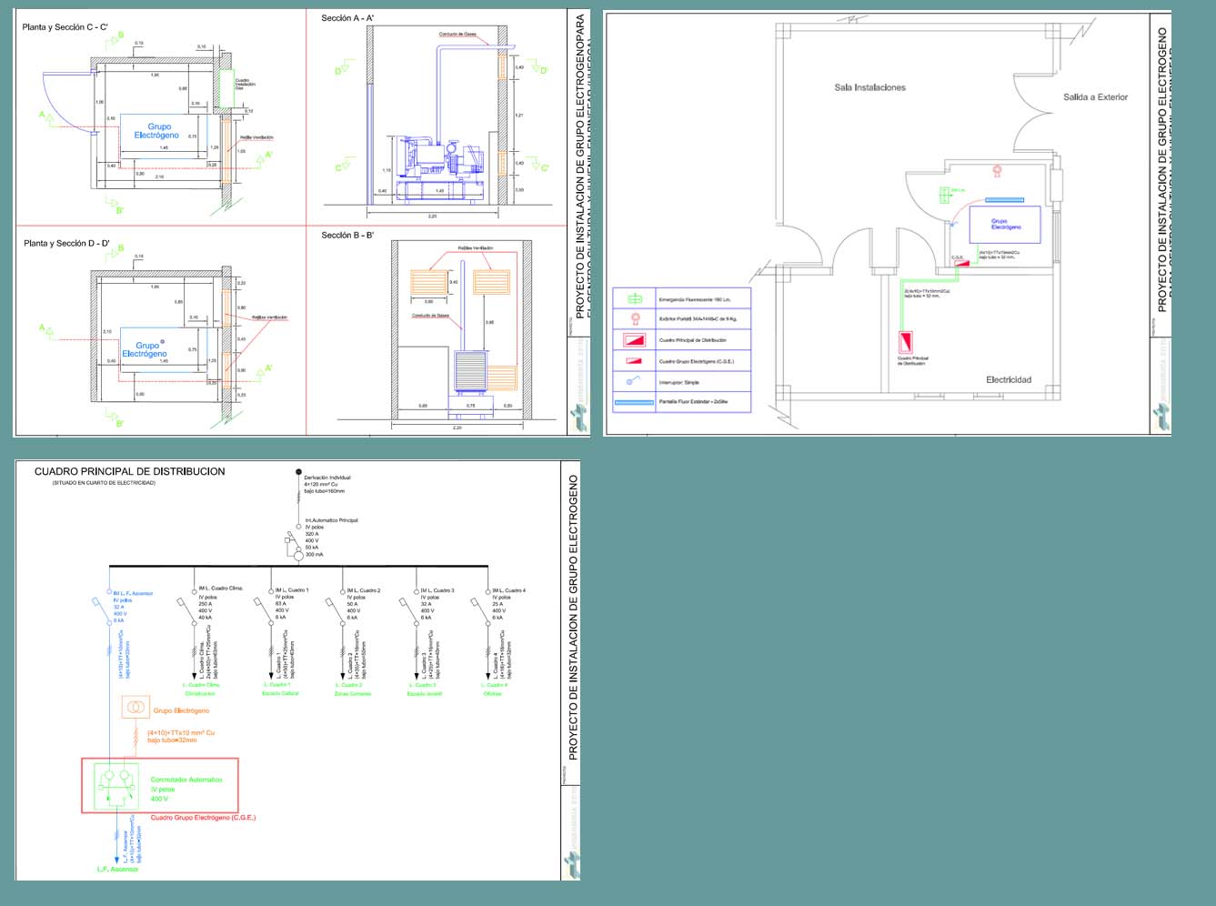Click the red extinguisher symbol in the floor plan
This screenshot has width=1216, height=906.
997,170
